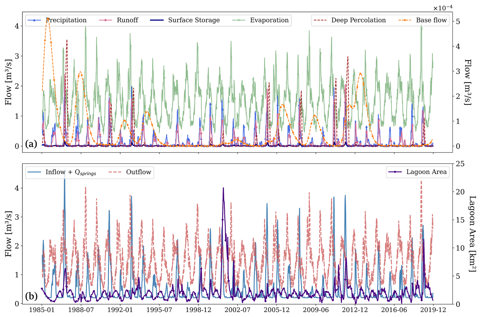Click the Base flow orange legend marker
Screen dimensions: 481x317
tap(405, 20)
